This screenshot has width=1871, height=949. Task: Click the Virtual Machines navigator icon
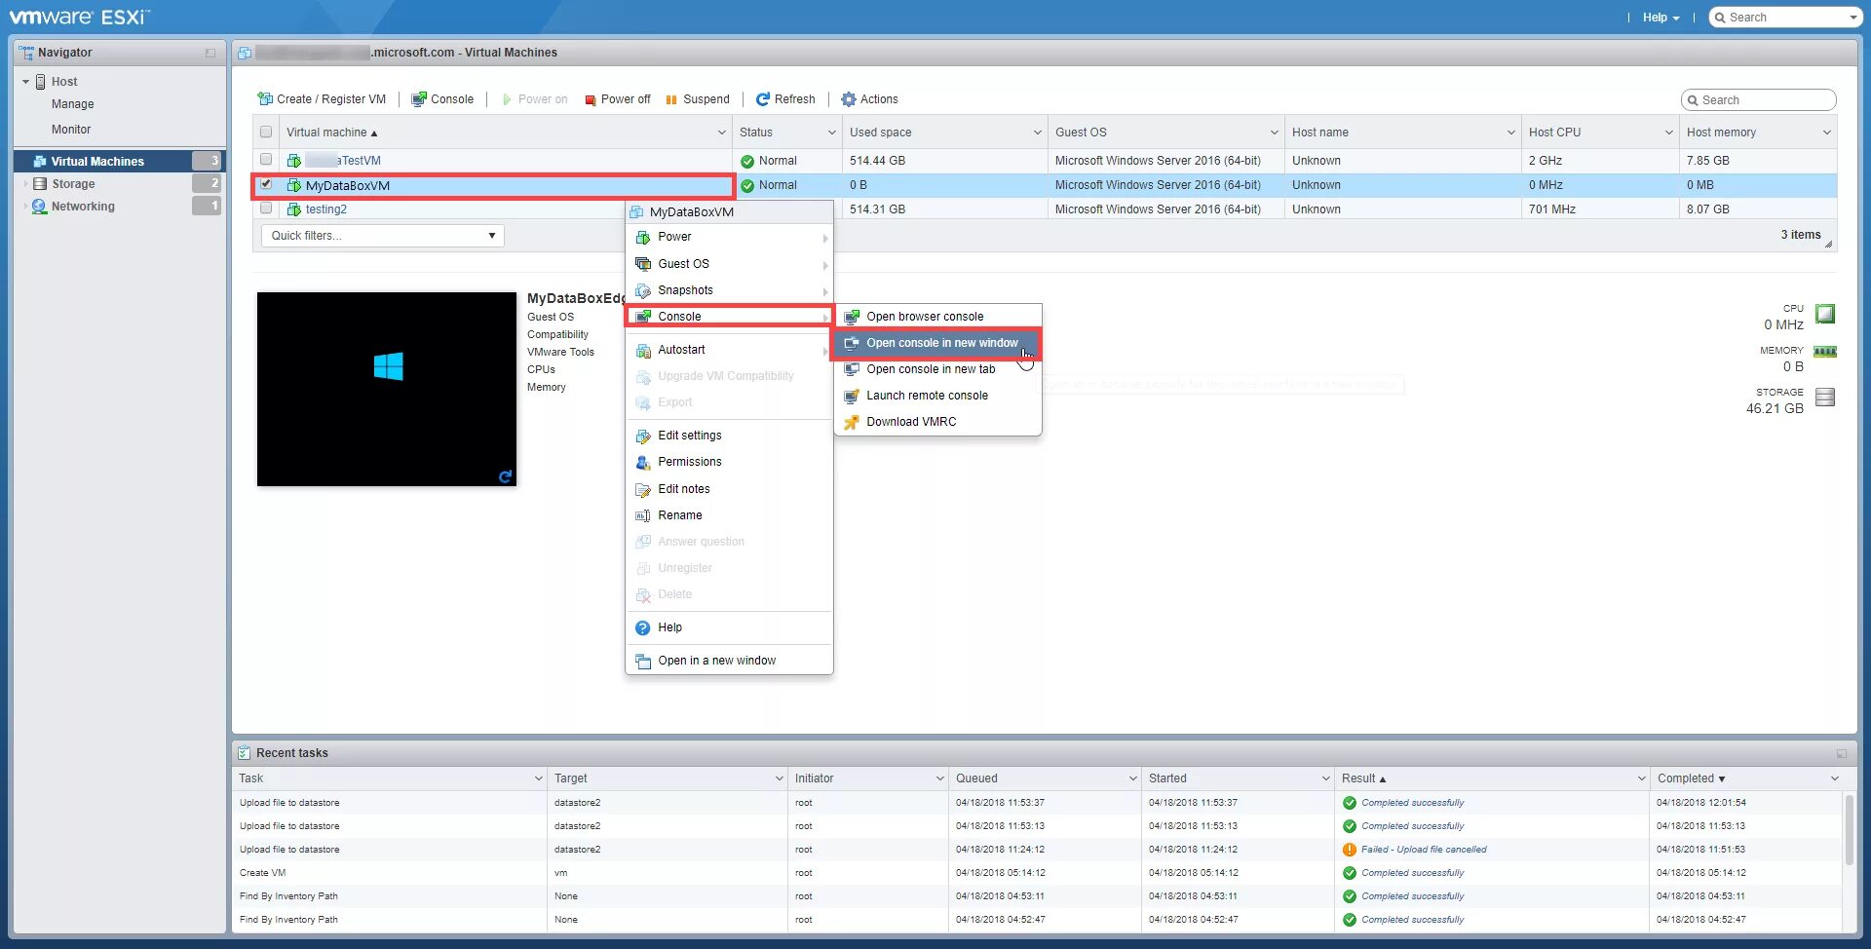coord(40,161)
